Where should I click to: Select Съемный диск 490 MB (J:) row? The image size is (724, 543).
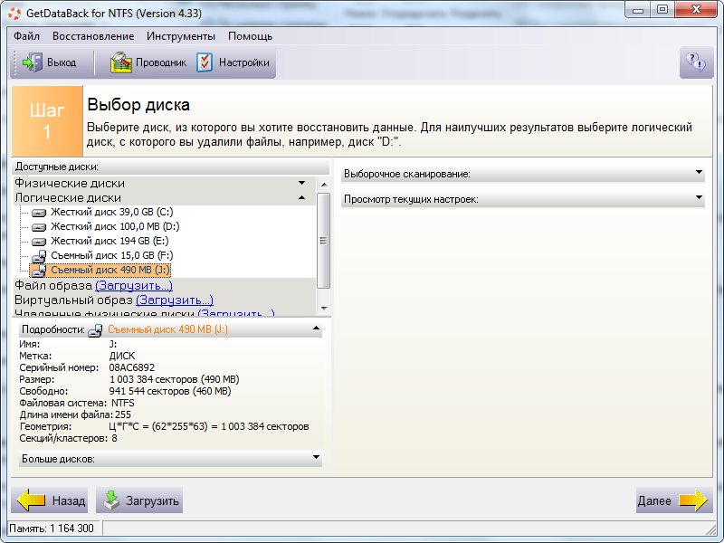pyautogui.click(x=100, y=270)
